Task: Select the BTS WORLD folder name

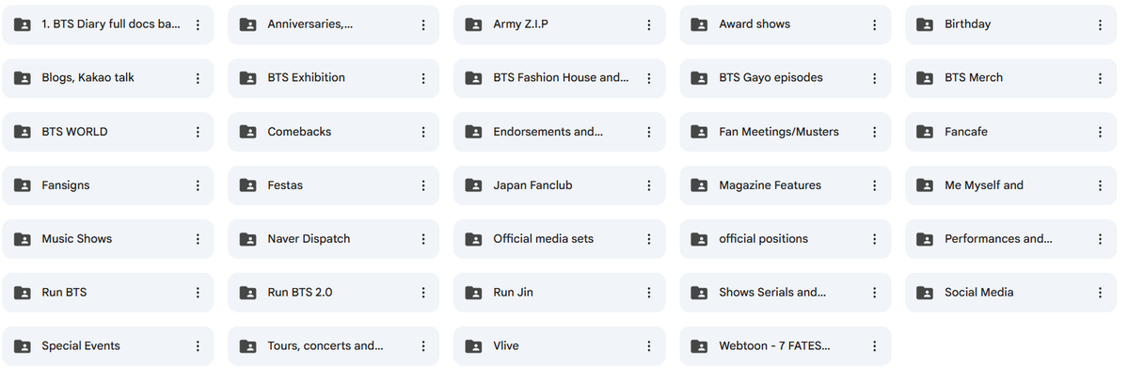Action: click(75, 132)
